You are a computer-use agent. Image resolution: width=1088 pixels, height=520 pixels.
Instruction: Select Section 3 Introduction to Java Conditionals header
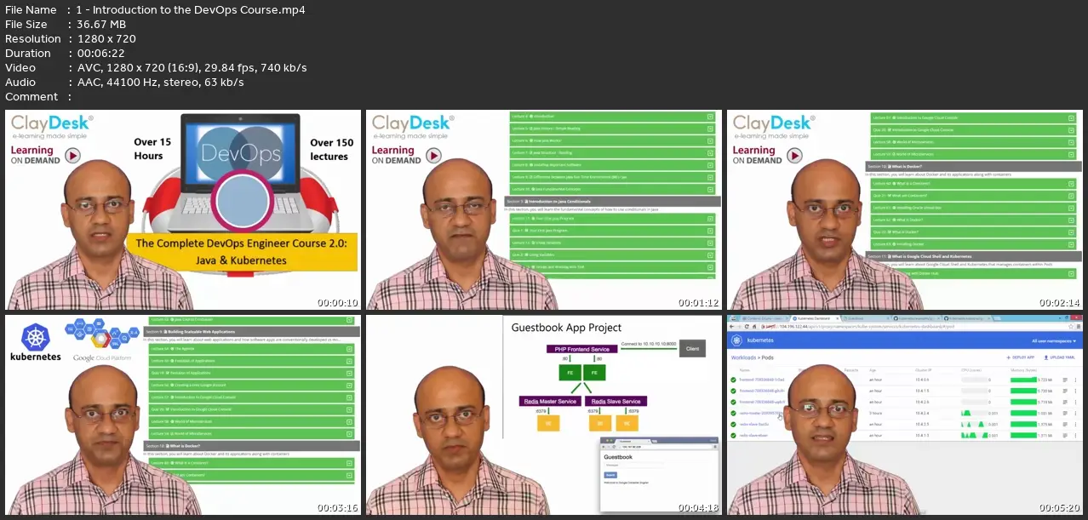(x=612, y=201)
